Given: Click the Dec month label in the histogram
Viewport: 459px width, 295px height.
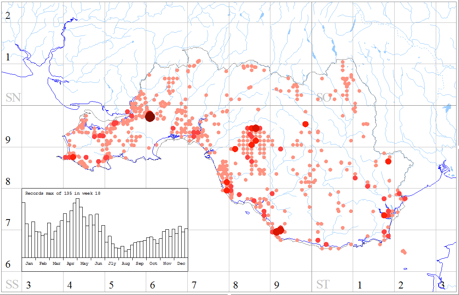Looking at the screenshot, I should [x=181, y=264].
